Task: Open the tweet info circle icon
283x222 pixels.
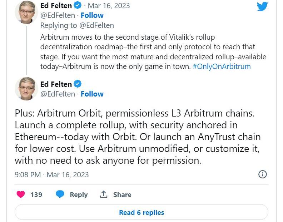Action: click(x=262, y=174)
